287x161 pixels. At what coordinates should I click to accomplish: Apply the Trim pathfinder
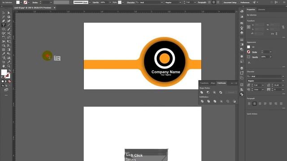(x=209, y=102)
